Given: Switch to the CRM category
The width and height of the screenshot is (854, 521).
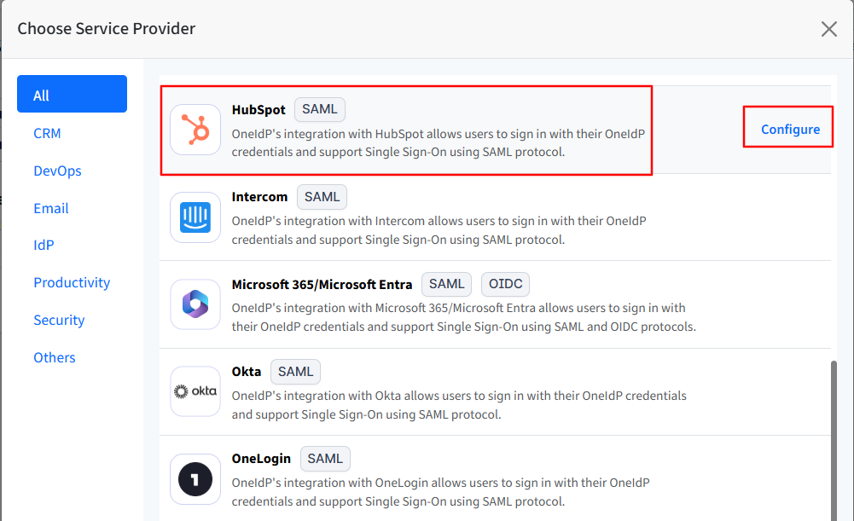Looking at the screenshot, I should coord(47,133).
